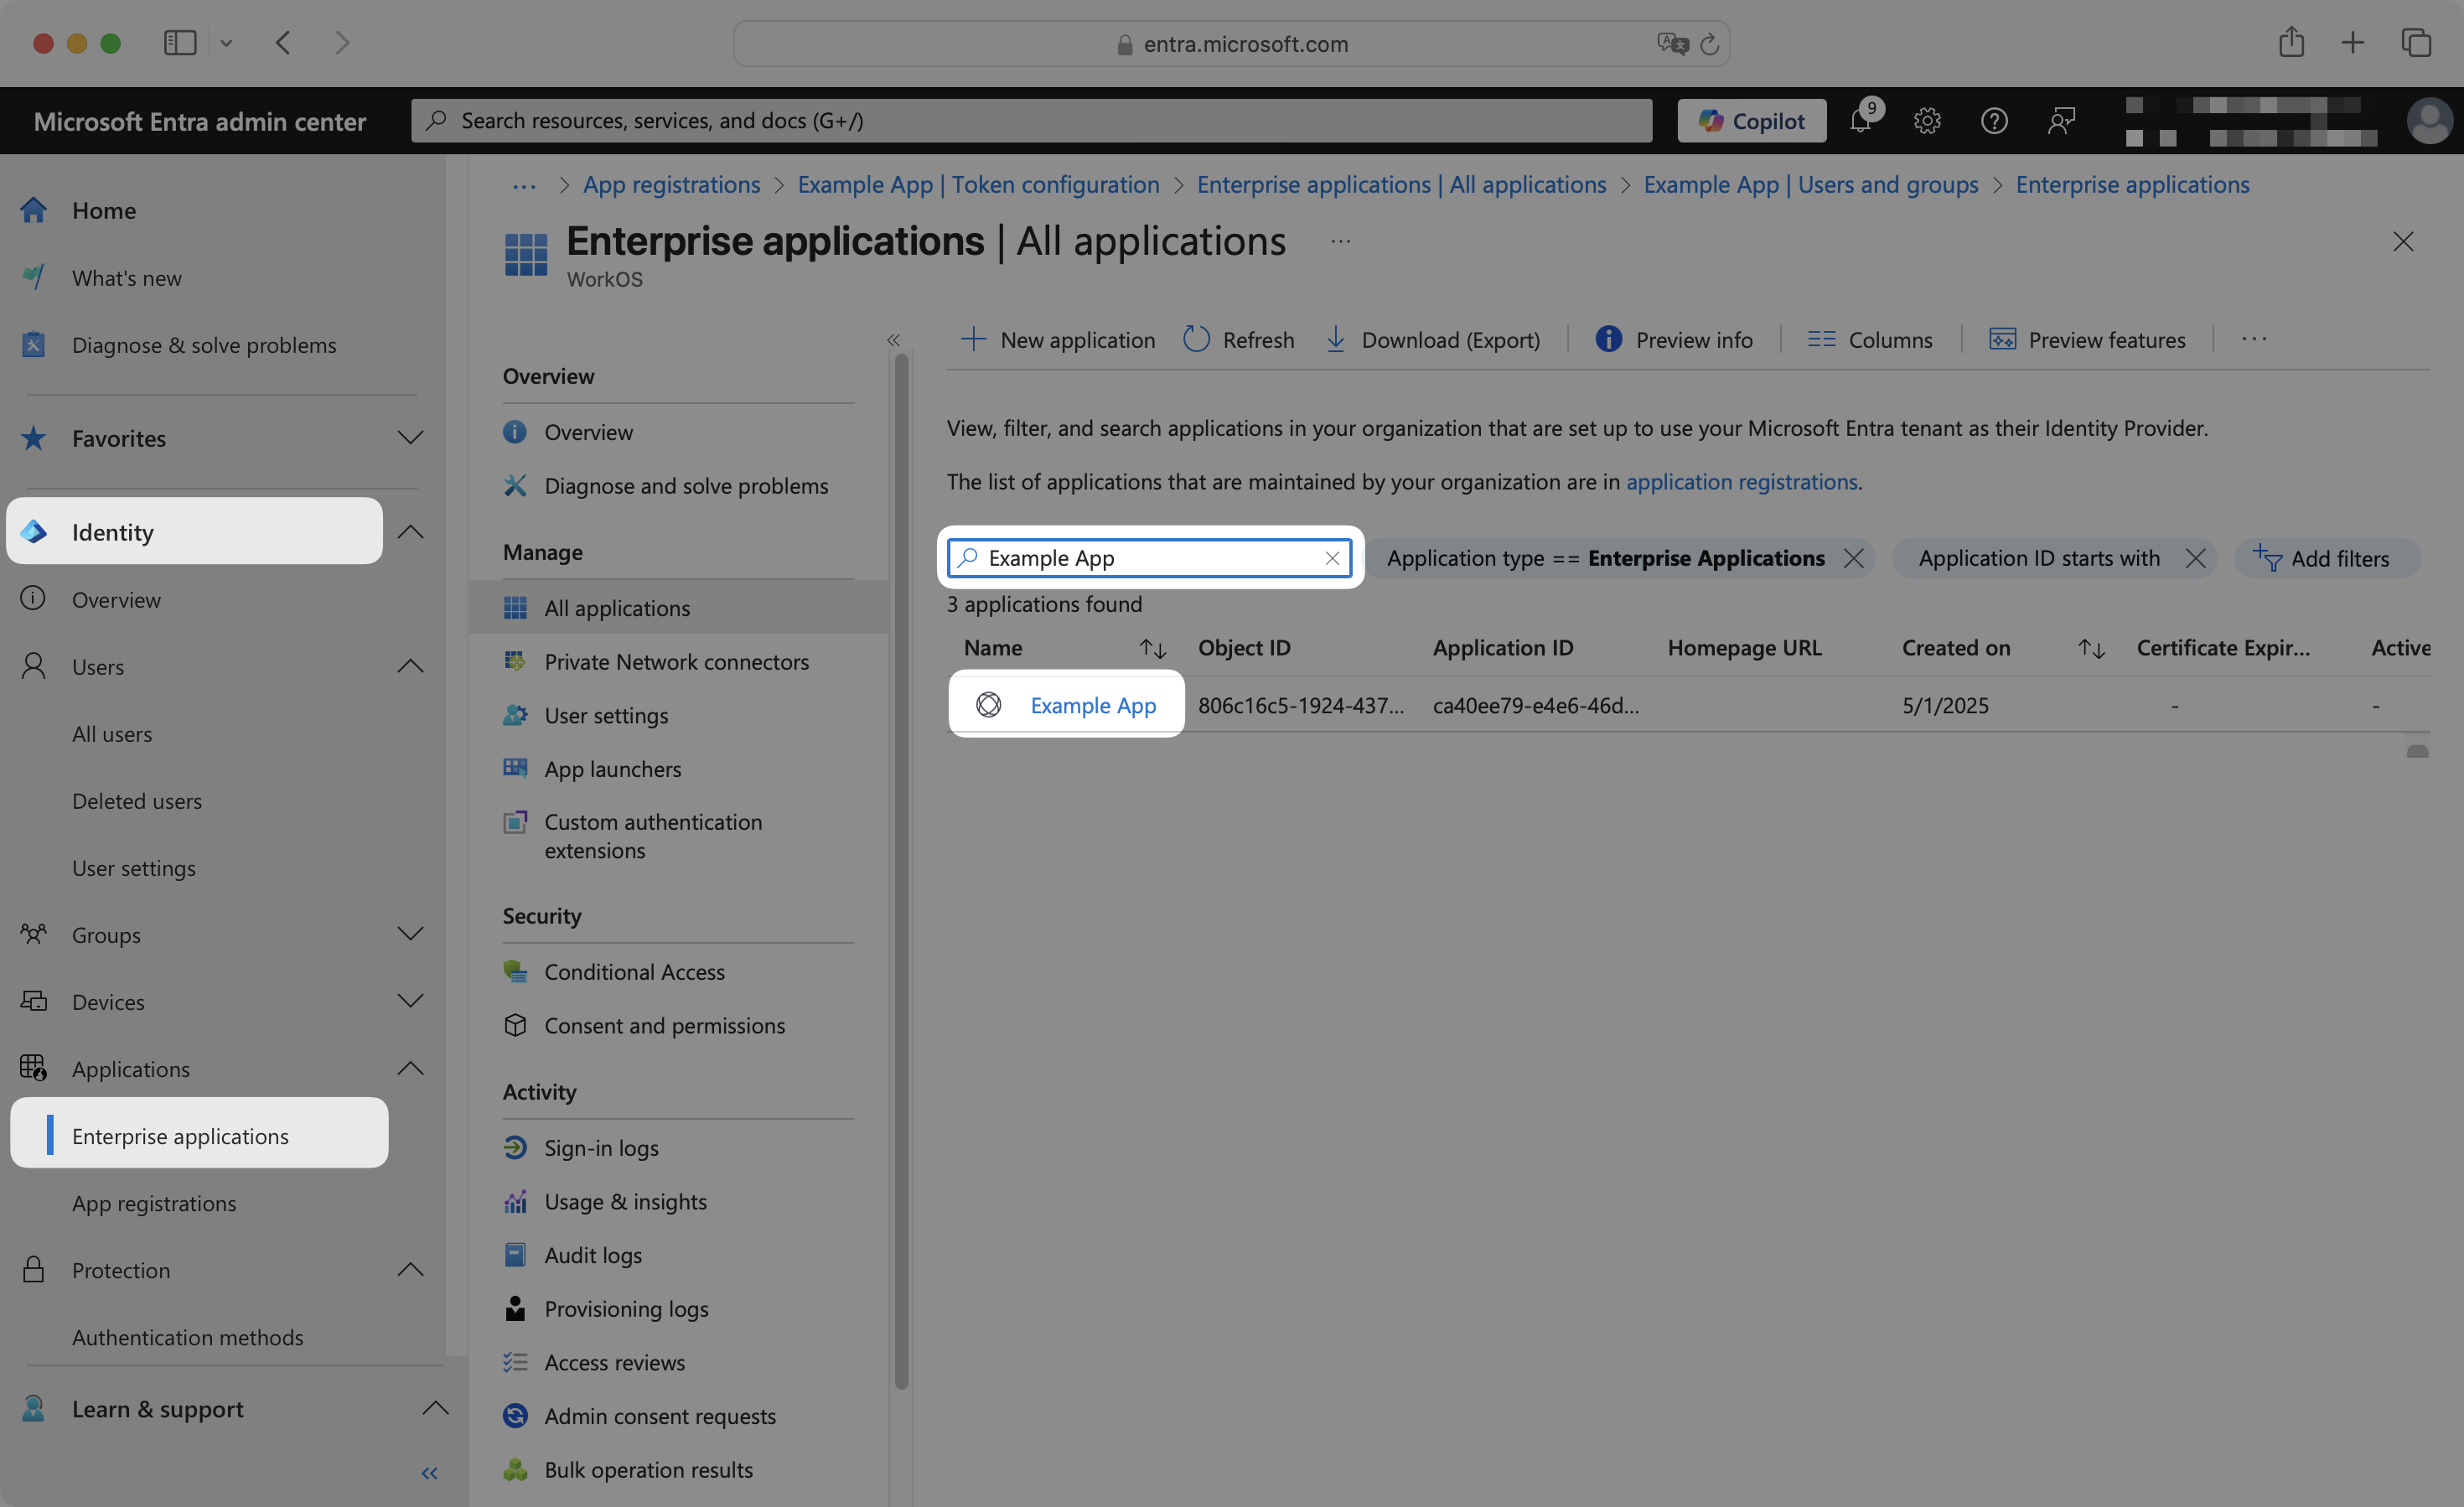The width and height of the screenshot is (2464, 1507).
Task: Collapse the left navigation pane
Action: point(430,1472)
